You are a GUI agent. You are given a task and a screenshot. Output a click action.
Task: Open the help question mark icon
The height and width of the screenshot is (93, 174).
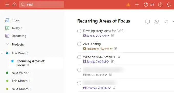(160, 5)
